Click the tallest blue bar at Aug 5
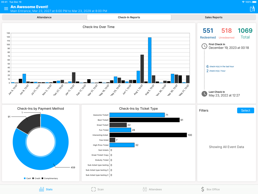258x194 pixels. [x=150, y=60]
